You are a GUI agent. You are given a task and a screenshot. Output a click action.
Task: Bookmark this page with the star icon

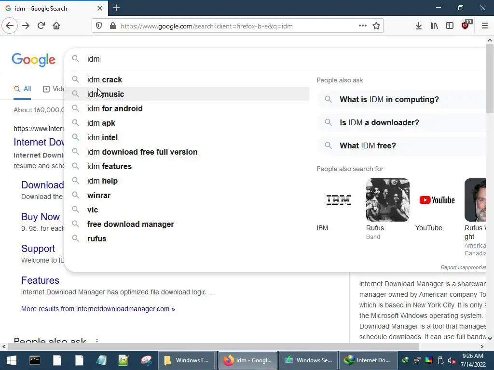click(x=376, y=26)
